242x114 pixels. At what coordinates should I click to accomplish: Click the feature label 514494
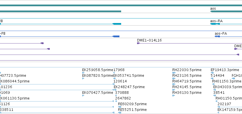(218, 76)
